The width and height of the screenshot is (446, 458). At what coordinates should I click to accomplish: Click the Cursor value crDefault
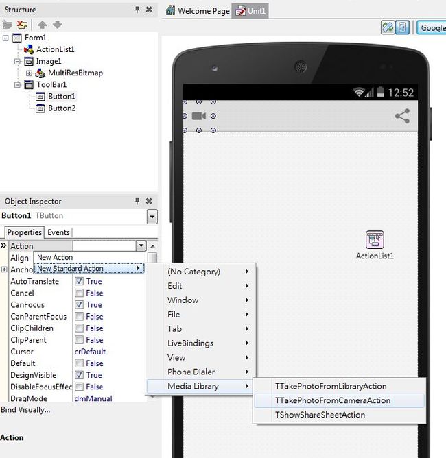(x=90, y=352)
